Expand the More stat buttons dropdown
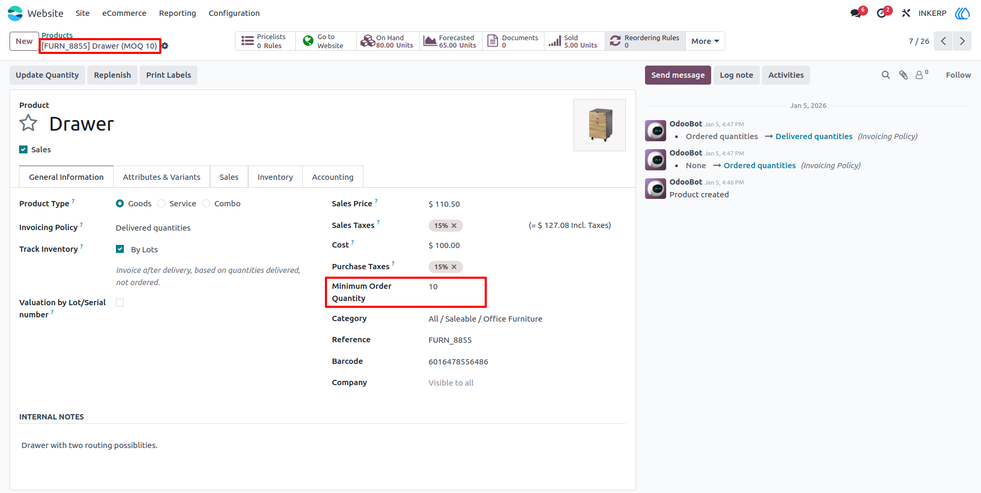981x493 pixels. point(705,41)
